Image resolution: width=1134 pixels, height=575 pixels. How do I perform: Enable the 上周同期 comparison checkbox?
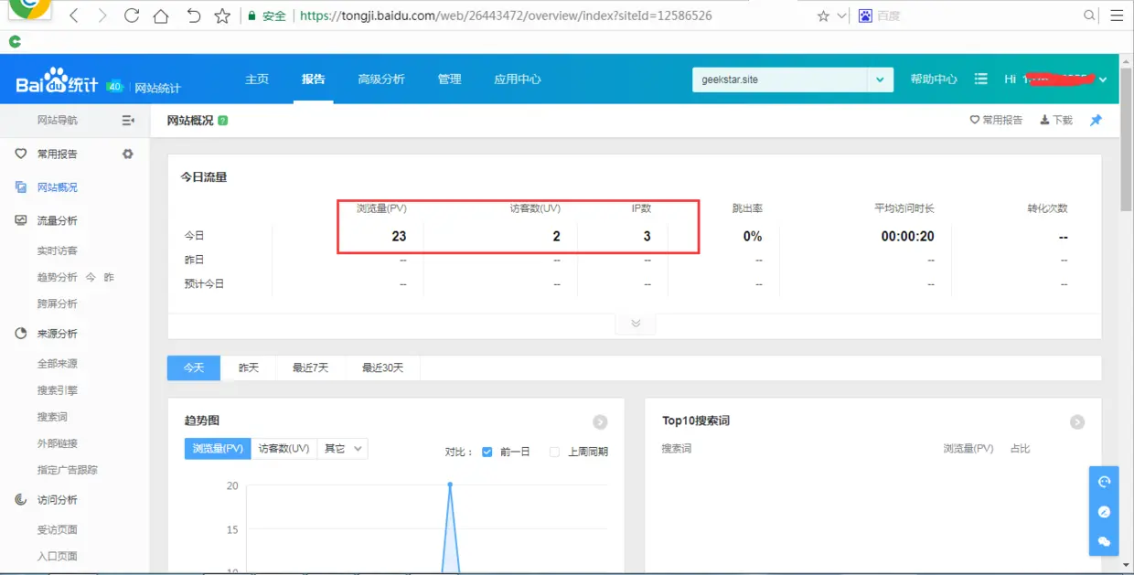pos(554,452)
